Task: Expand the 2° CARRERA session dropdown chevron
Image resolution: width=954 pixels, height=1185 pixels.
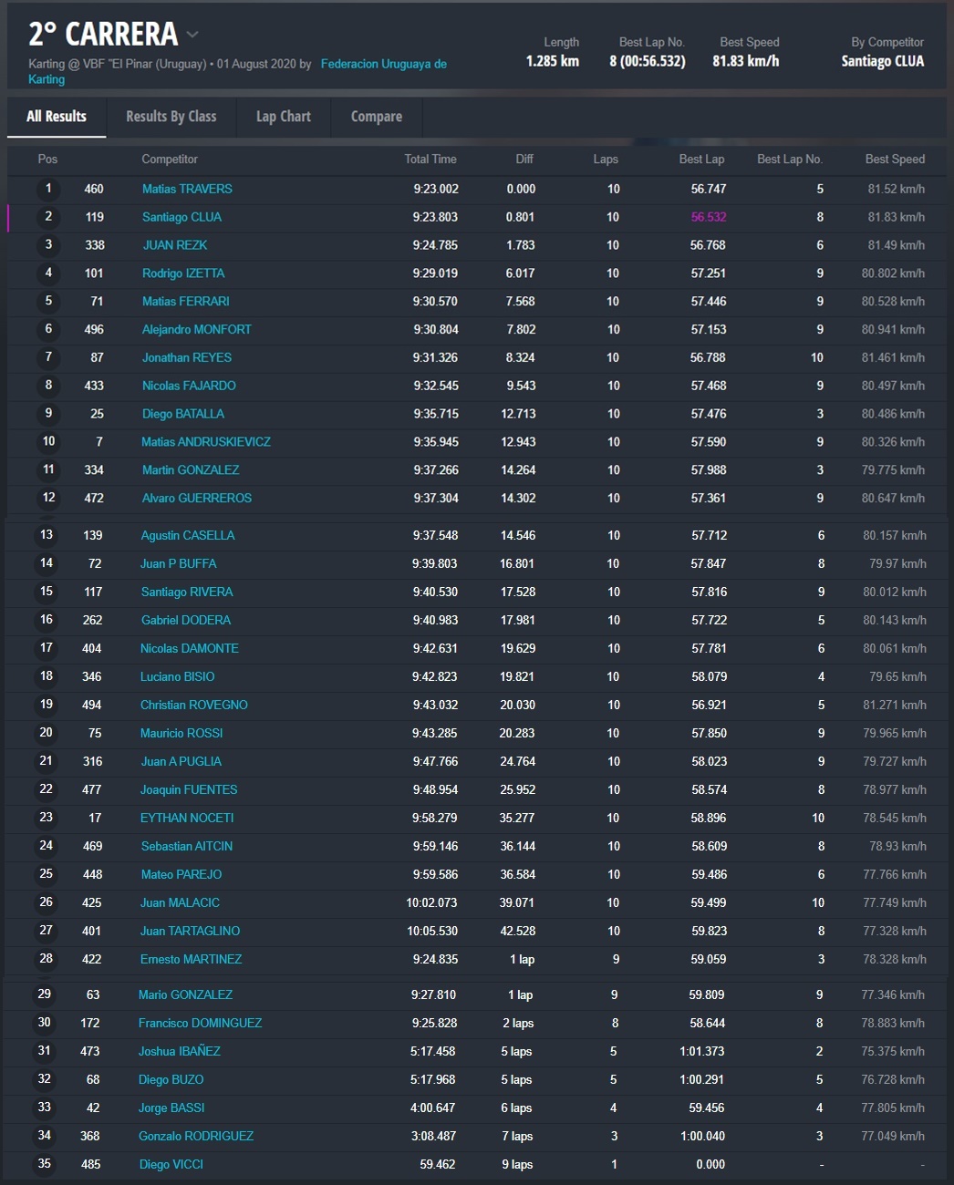Action: (x=192, y=35)
